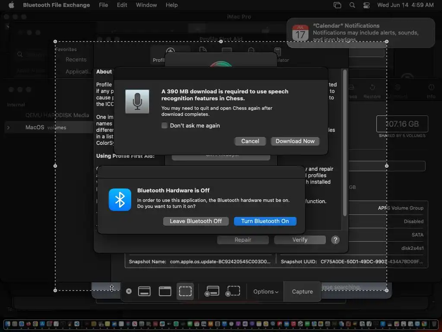This screenshot has height=332, width=442.
Task: Open the "Calendar" Notifications banner text
Action: point(346,26)
